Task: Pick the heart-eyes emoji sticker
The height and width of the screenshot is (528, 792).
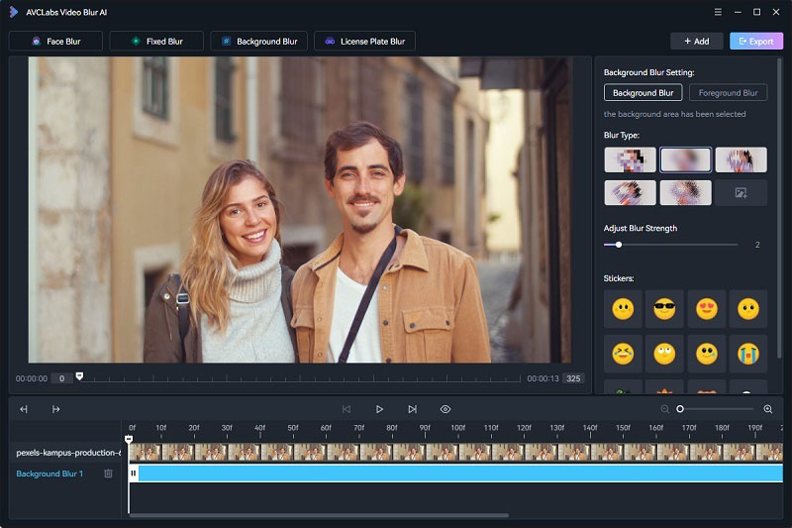Action: point(706,309)
